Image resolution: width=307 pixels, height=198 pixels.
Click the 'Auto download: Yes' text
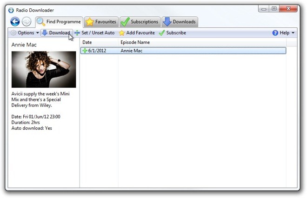[x=32, y=128]
